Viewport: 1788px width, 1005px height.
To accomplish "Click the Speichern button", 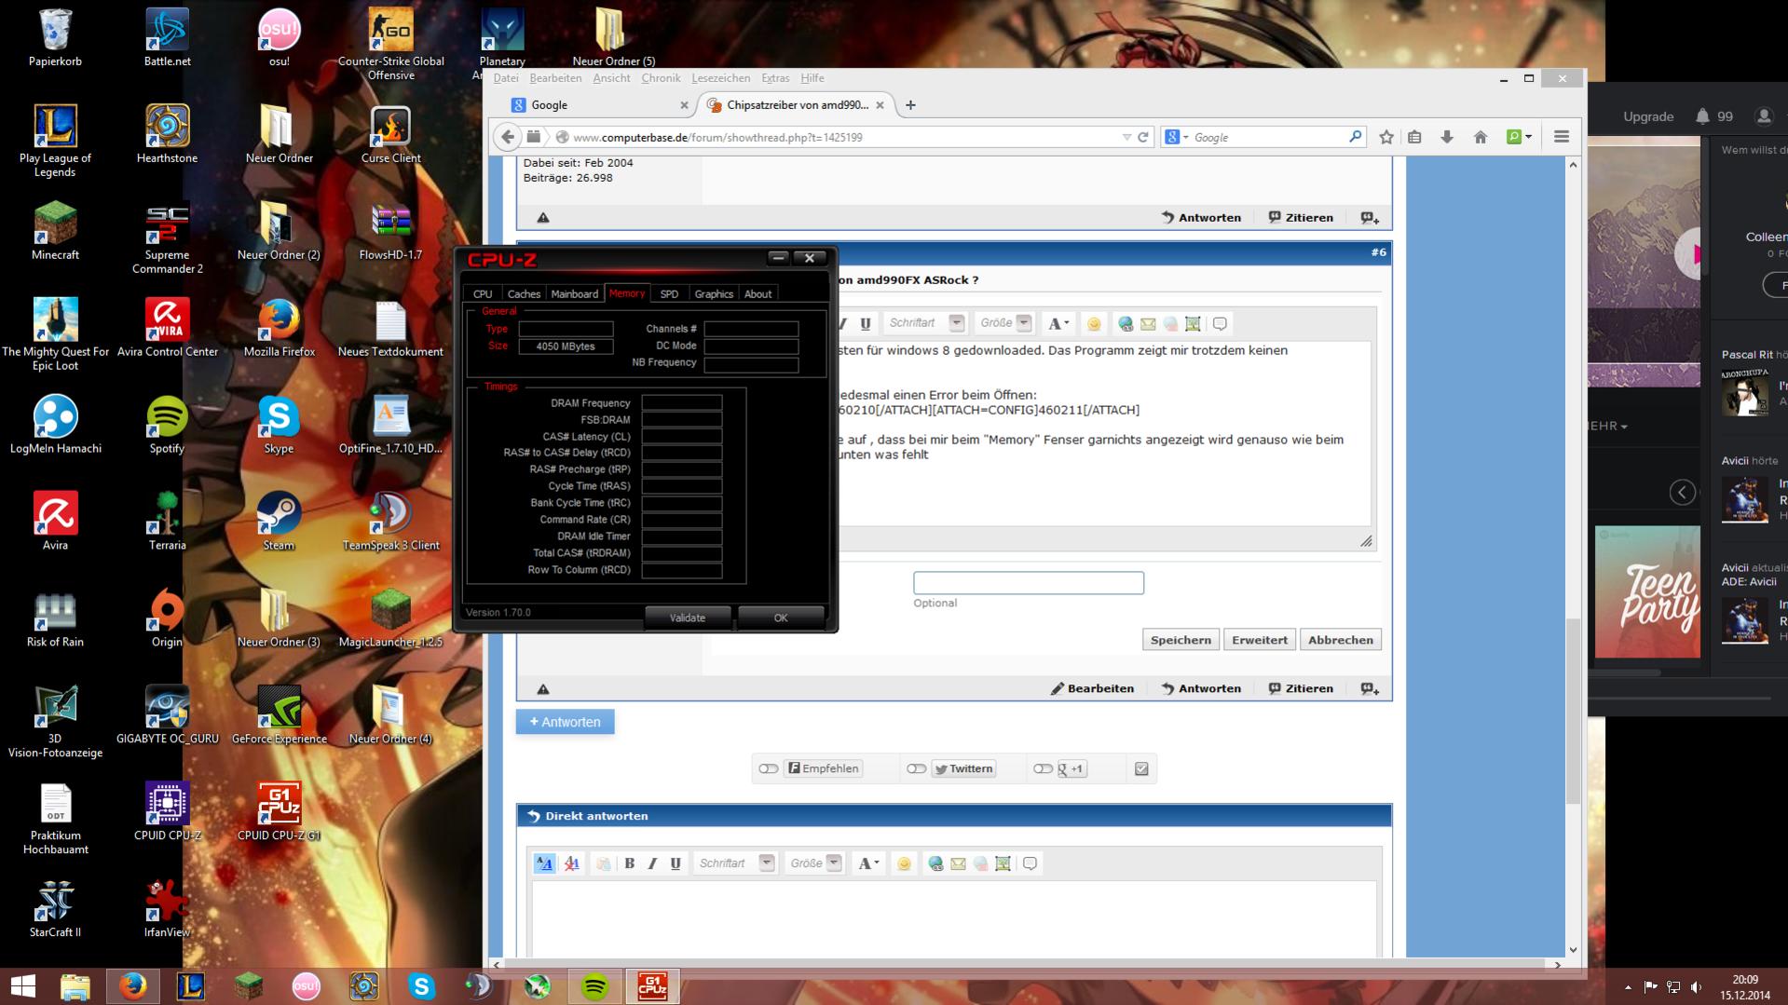I will click(1181, 640).
